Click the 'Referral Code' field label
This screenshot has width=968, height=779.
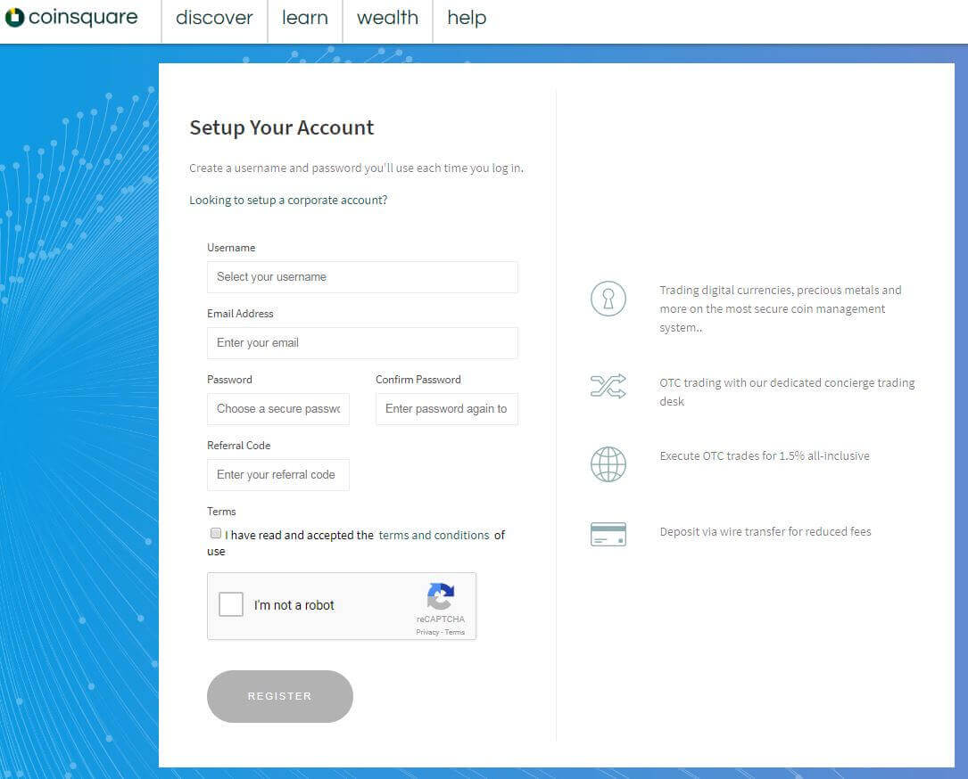[x=239, y=446]
